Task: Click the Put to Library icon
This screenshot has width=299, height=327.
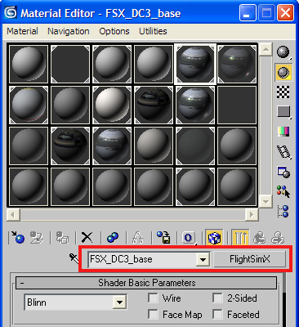Action: (163, 237)
